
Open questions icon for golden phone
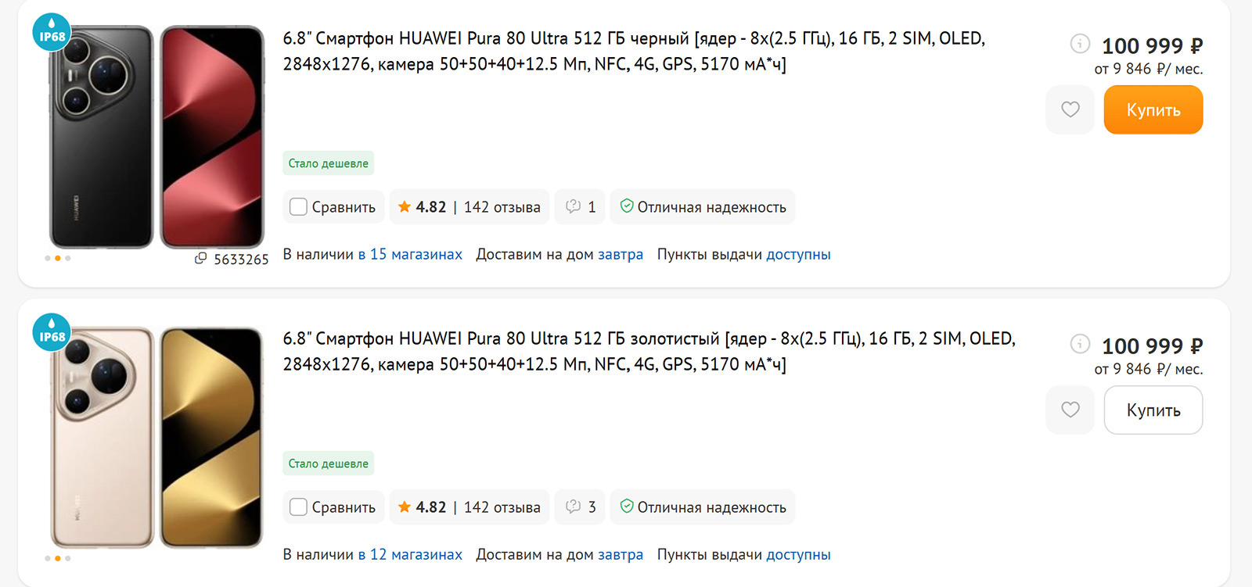580,507
